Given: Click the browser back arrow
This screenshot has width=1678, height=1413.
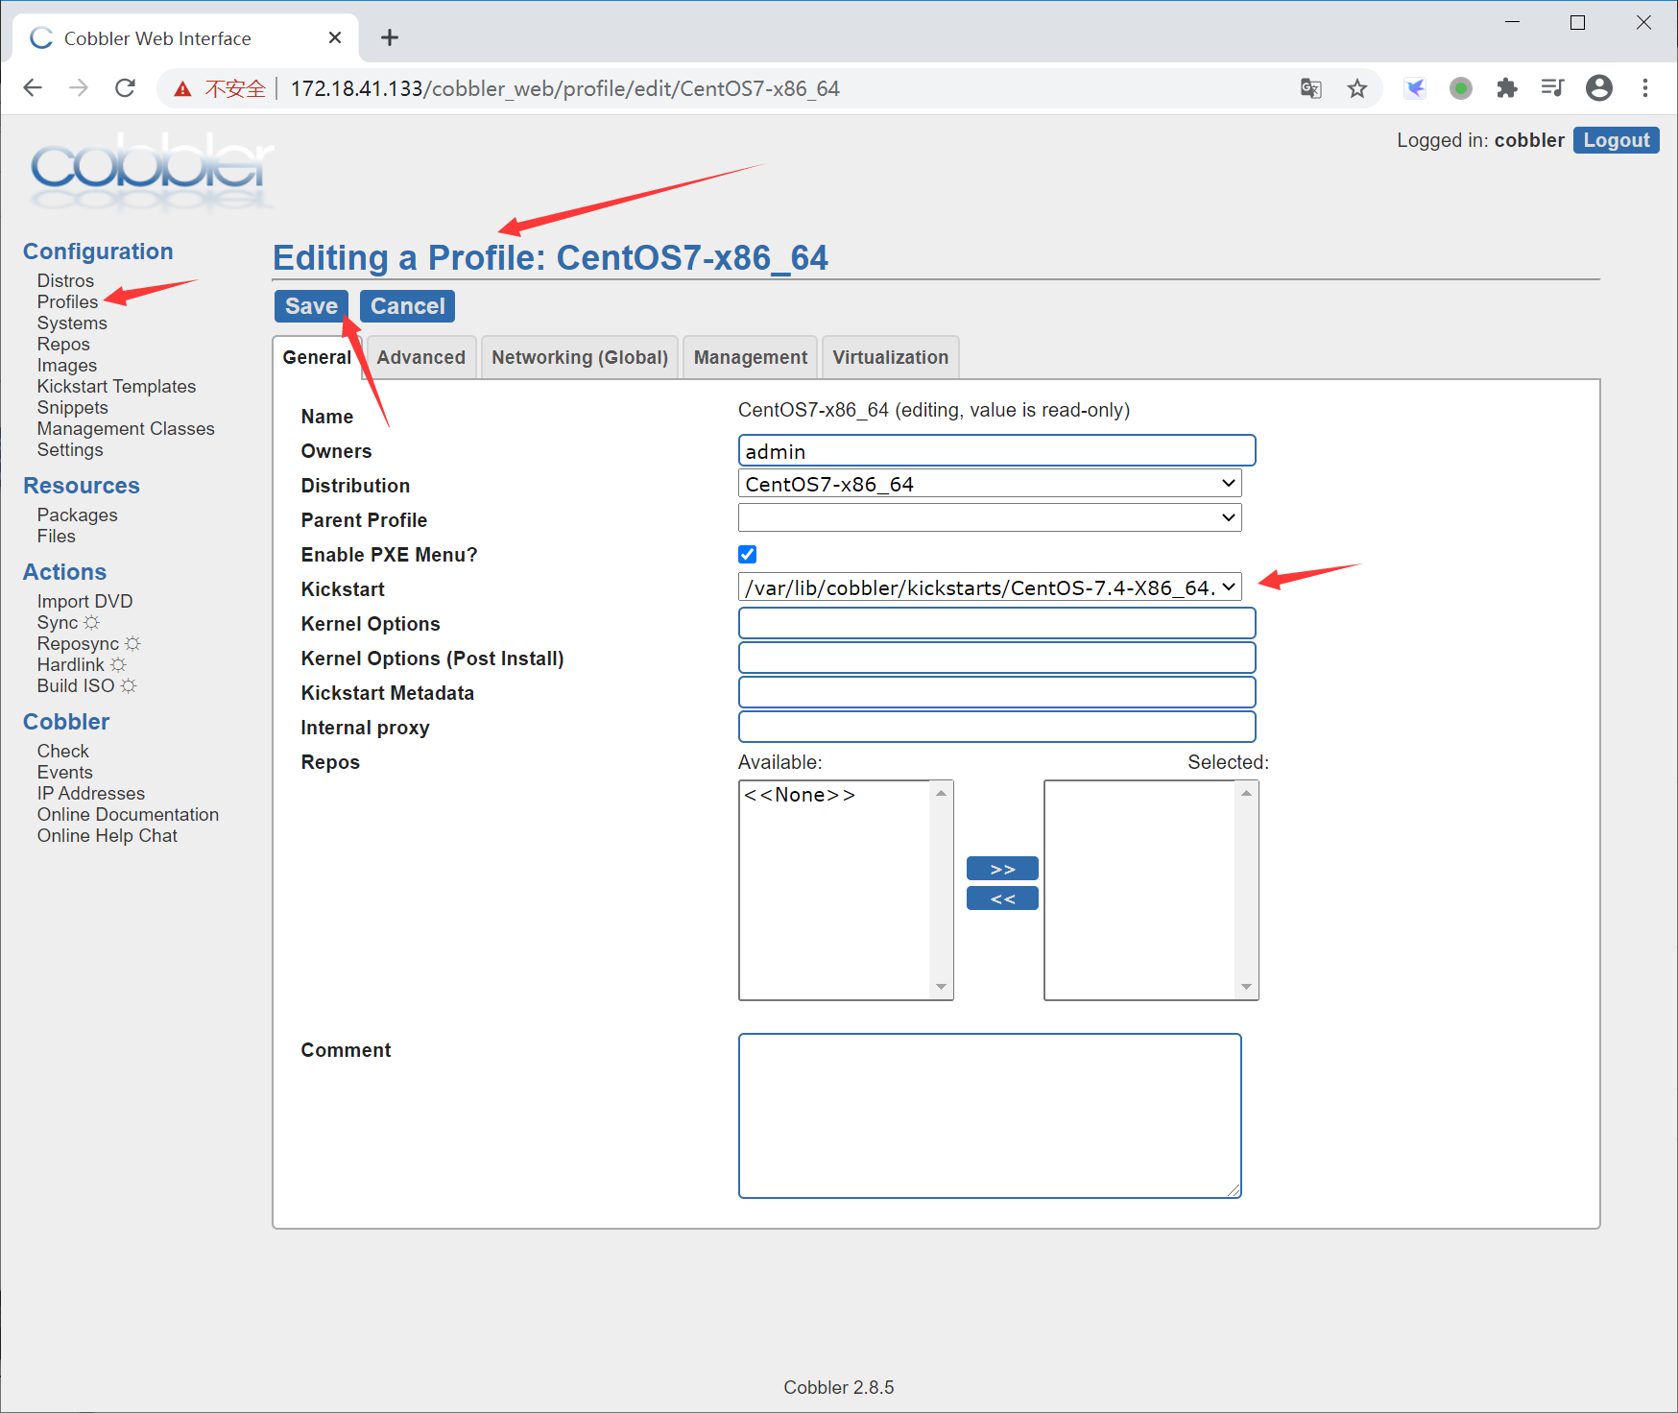Looking at the screenshot, I should 33,88.
